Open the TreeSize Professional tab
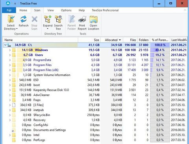This screenshot has height=144, width=189. point(105,10)
